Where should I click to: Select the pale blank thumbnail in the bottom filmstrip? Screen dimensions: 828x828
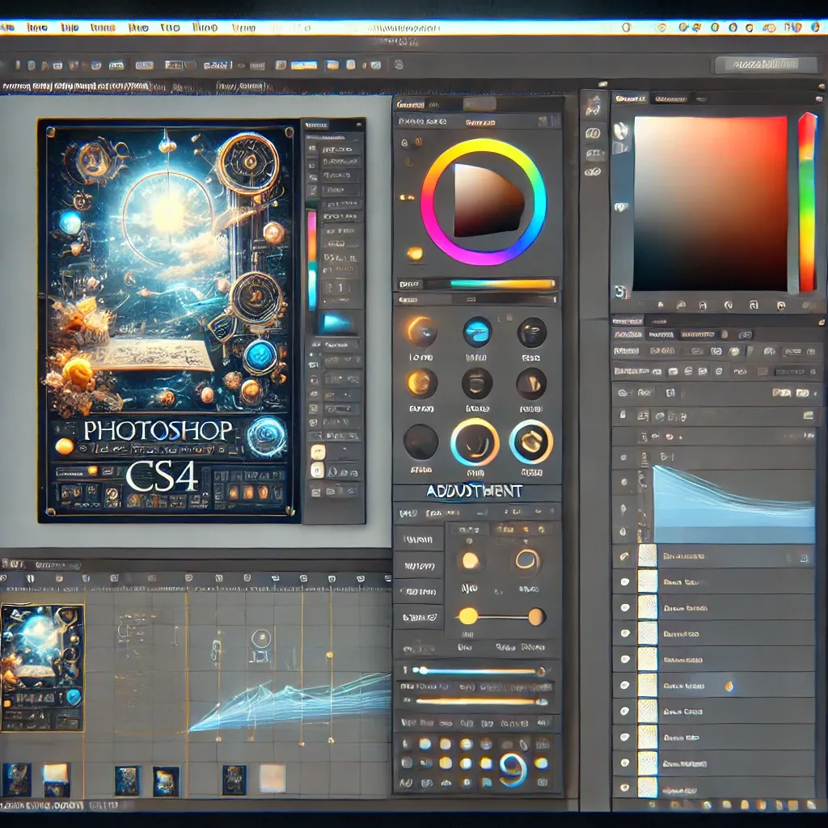[272, 779]
